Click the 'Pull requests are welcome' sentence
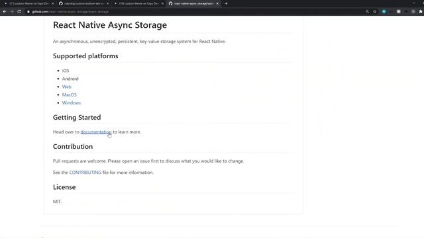This screenshot has height=238, width=424. click(x=148, y=161)
